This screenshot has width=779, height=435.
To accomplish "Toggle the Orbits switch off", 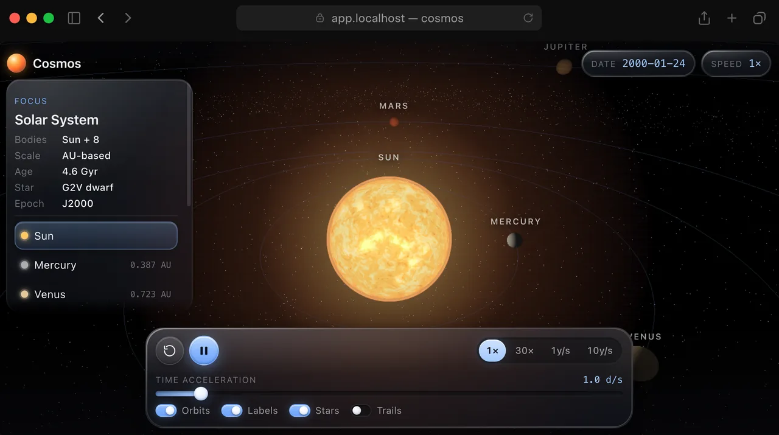I will (x=166, y=411).
